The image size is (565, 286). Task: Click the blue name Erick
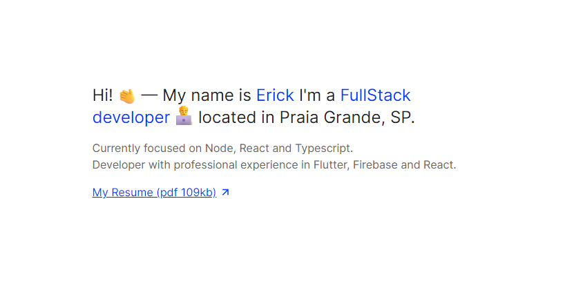point(275,95)
